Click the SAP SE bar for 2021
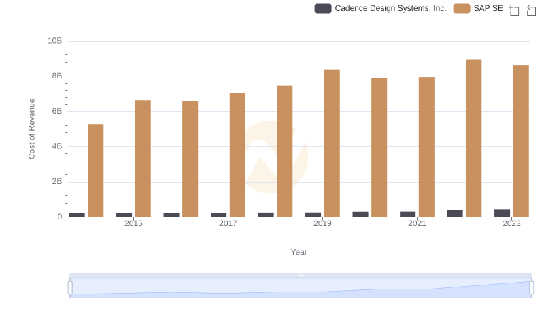Viewport: 544px width, 314px height. click(x=426, y=147)
